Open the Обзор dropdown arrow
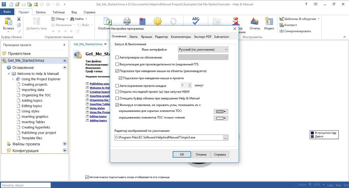 point(67,19)
